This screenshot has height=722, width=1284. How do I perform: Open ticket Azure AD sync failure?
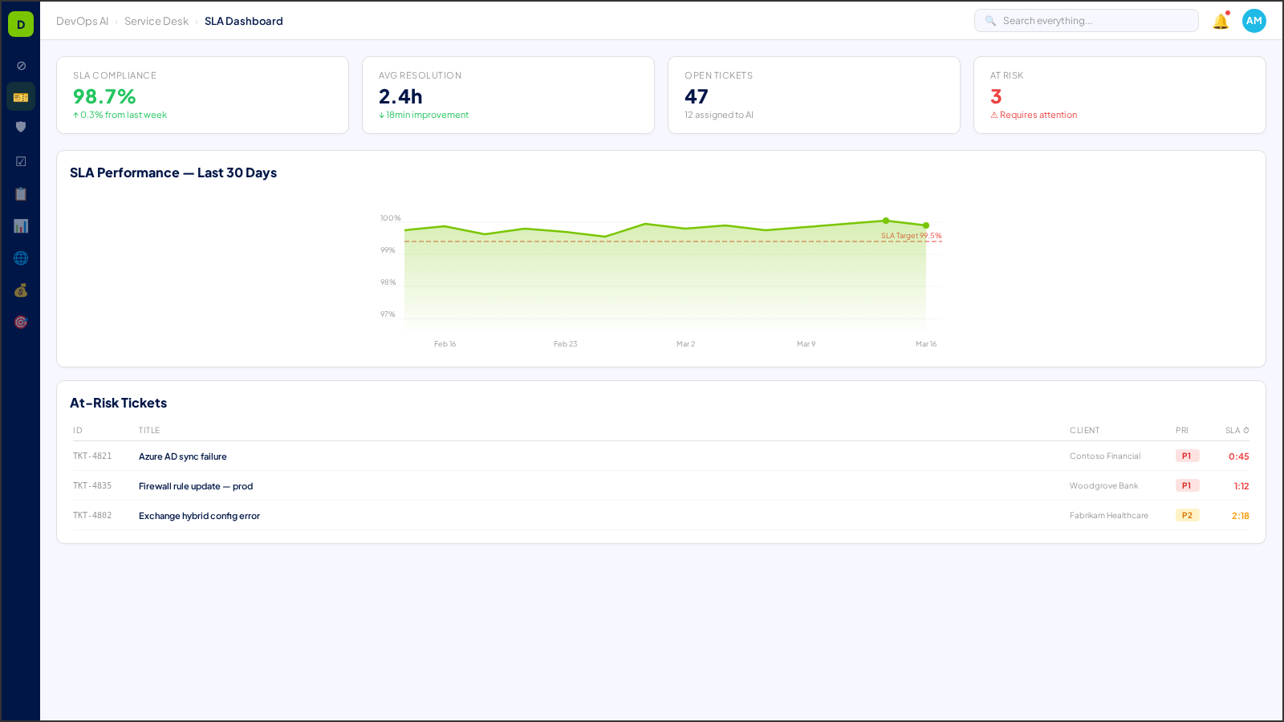[x=183, y=456]
